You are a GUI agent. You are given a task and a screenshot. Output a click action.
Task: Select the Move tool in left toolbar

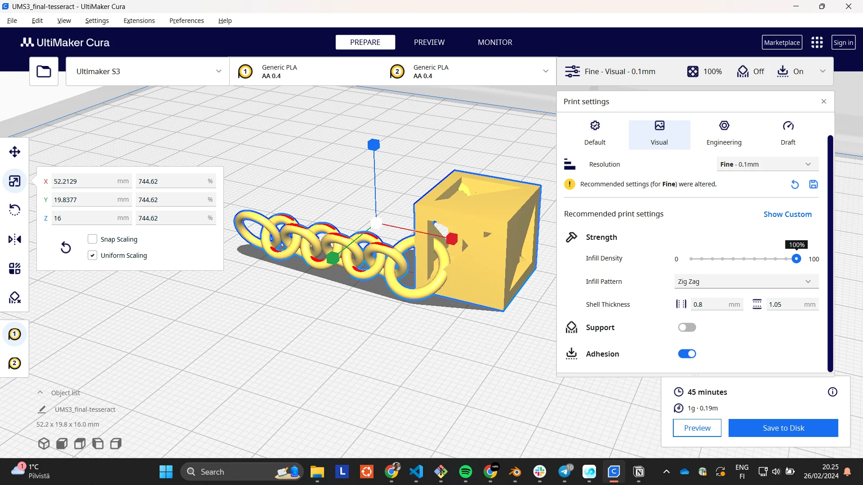coord(14,152)
